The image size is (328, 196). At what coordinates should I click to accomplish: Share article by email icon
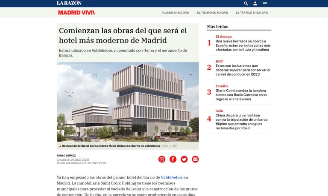(x=195, y=159)
